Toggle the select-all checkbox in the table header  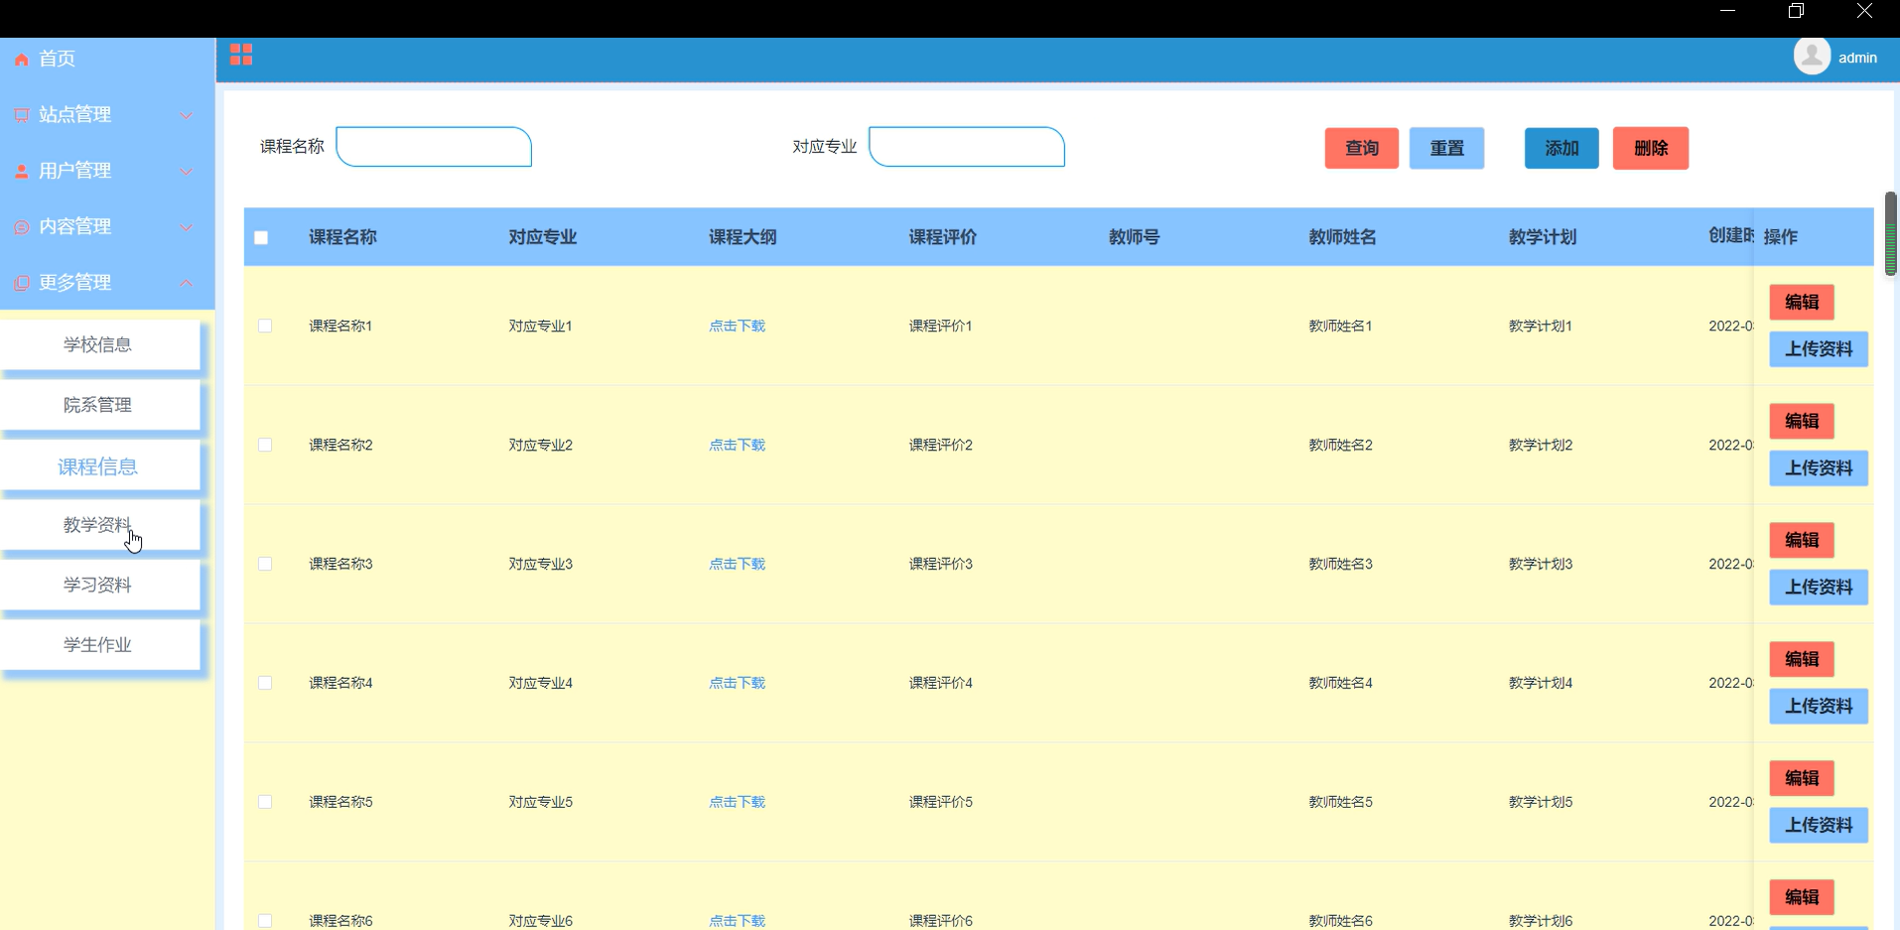pyautogui.click(x=261, y=237)
